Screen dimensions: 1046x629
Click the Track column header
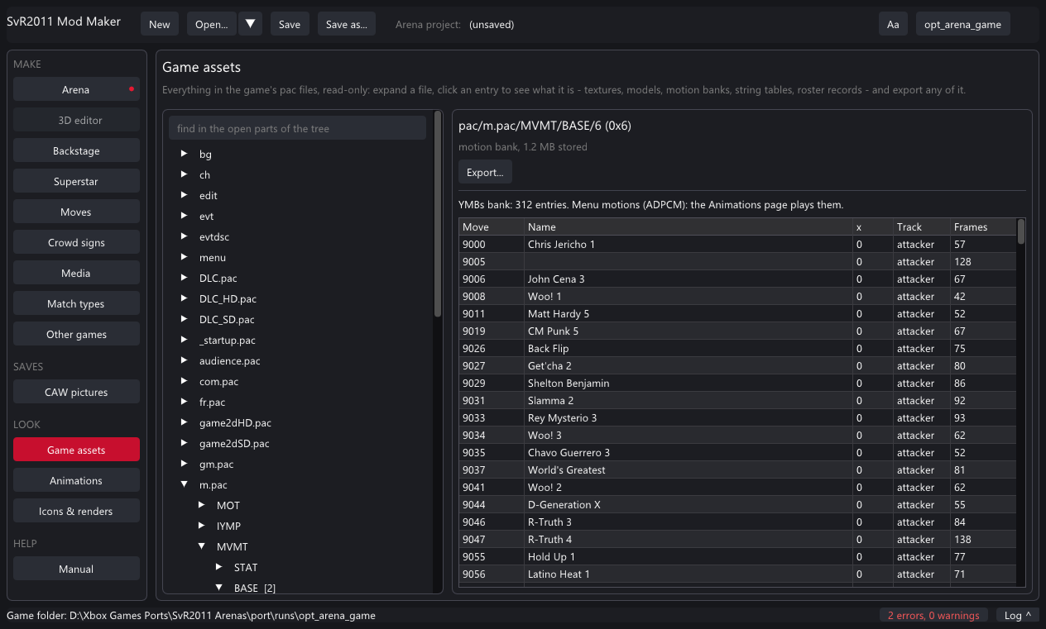(922, 226)
